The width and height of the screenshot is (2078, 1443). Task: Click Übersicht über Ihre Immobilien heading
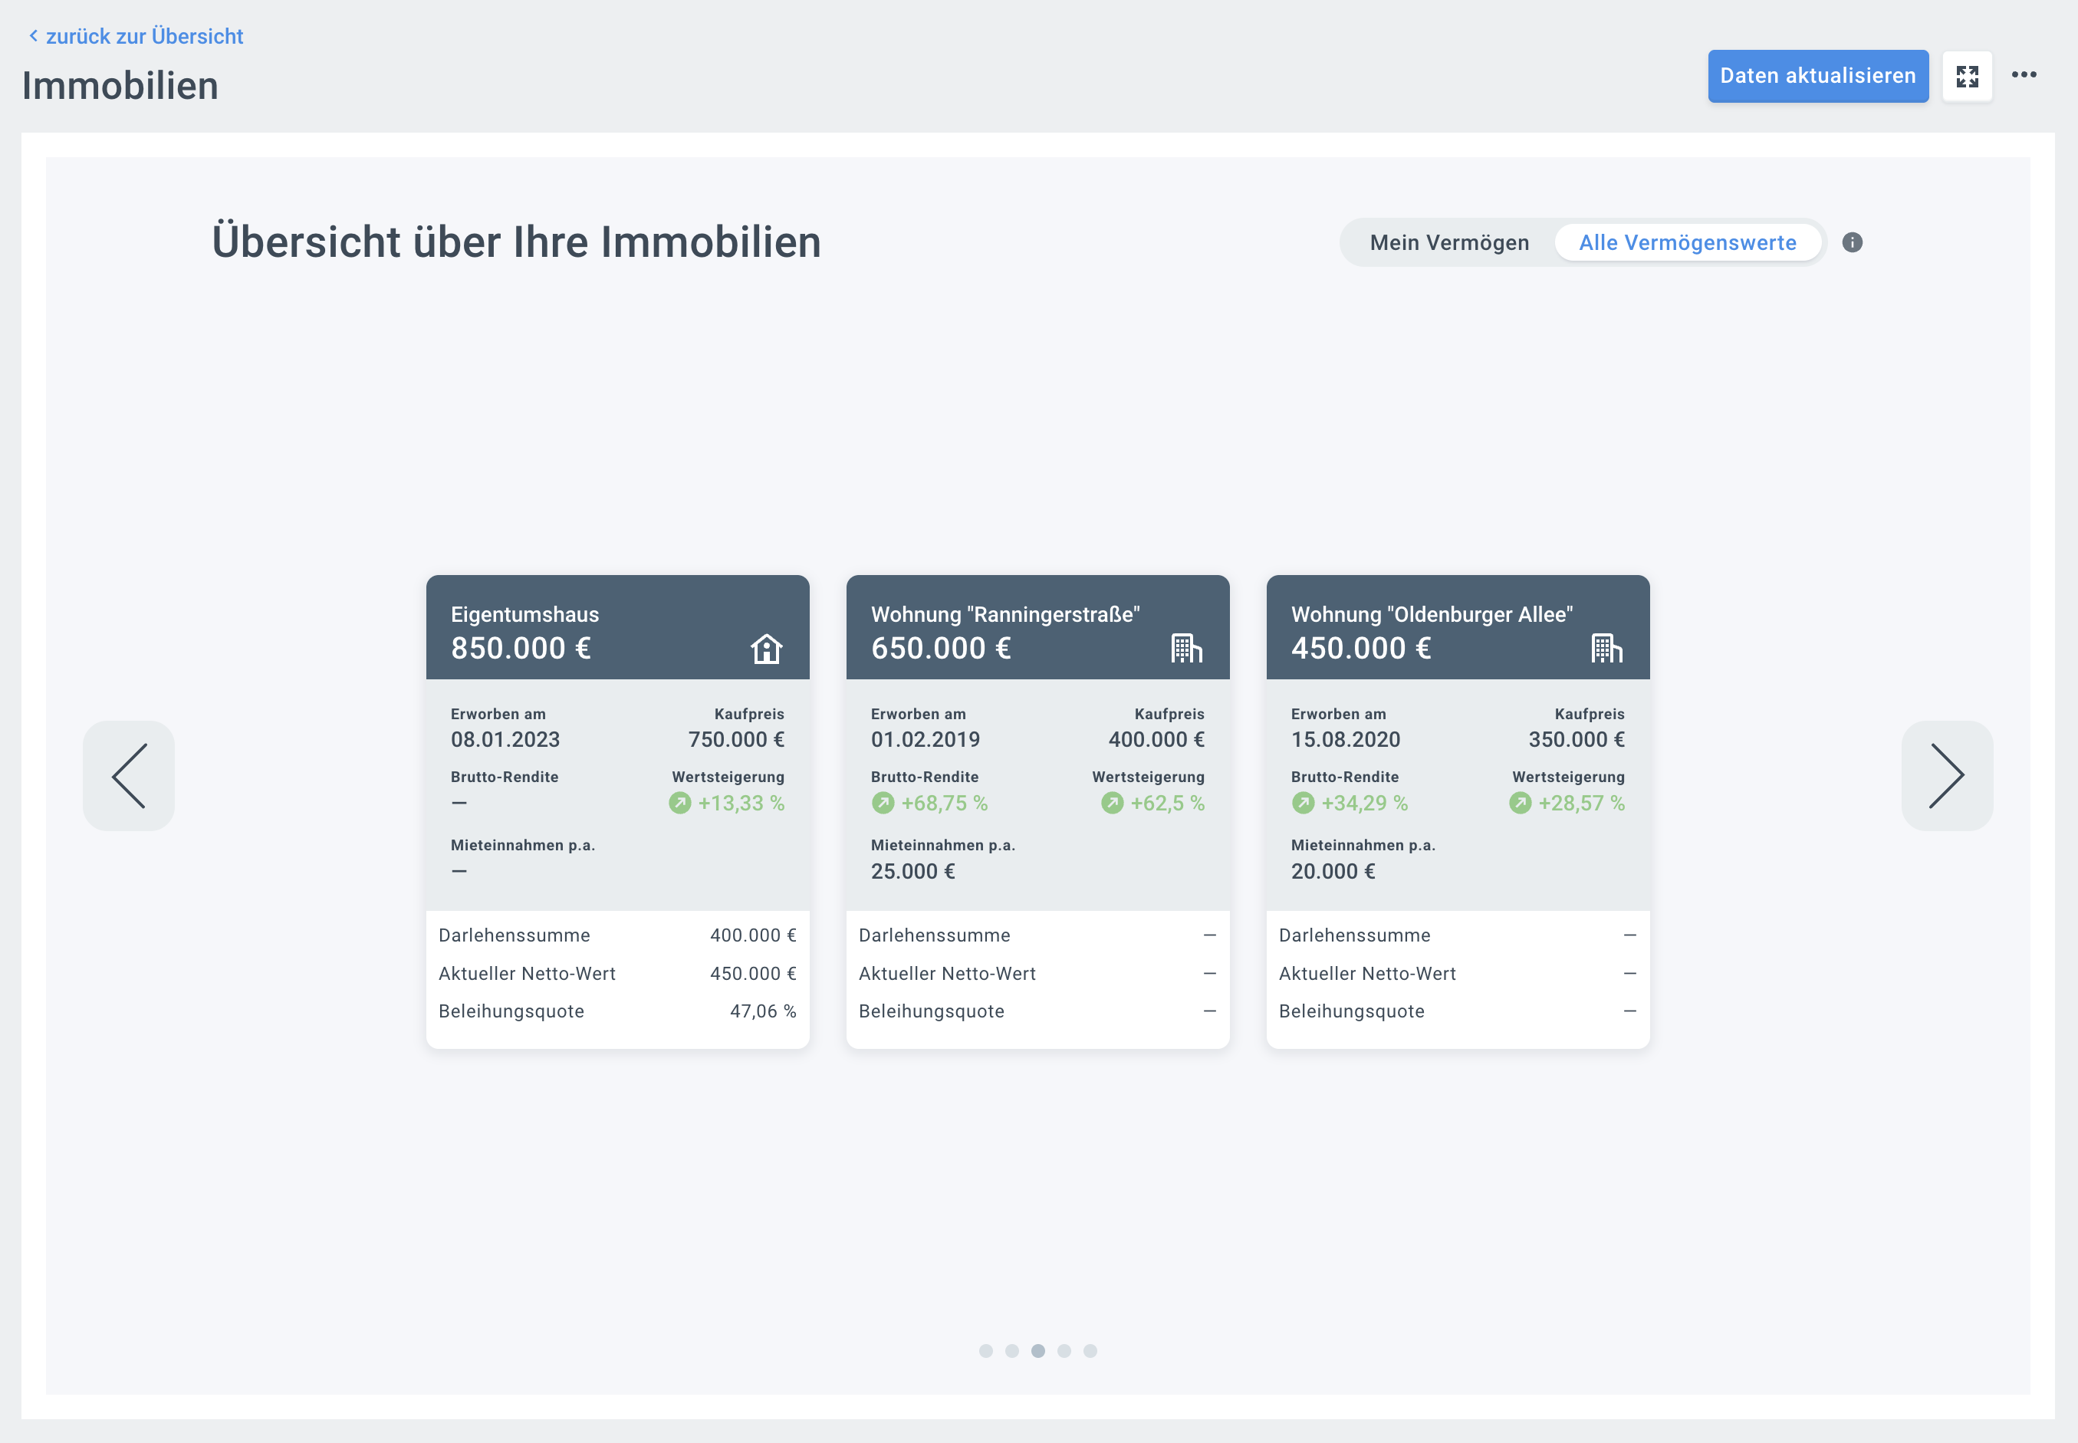pyautogui.click(x=516, y=242)
